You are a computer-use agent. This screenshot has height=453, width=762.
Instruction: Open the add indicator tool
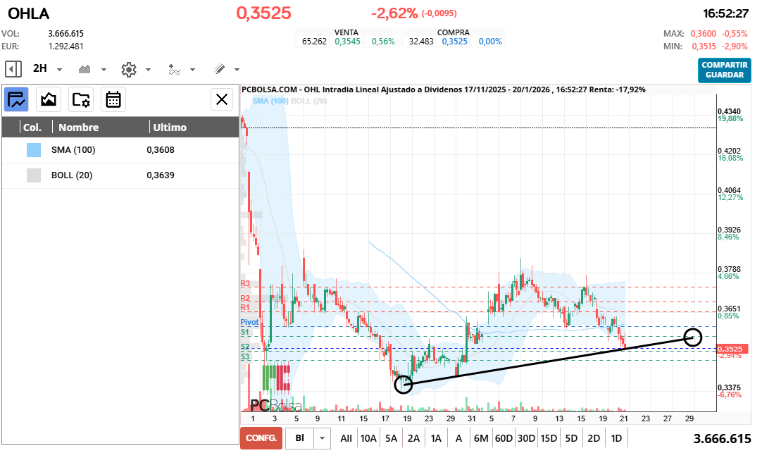[174, 69]
